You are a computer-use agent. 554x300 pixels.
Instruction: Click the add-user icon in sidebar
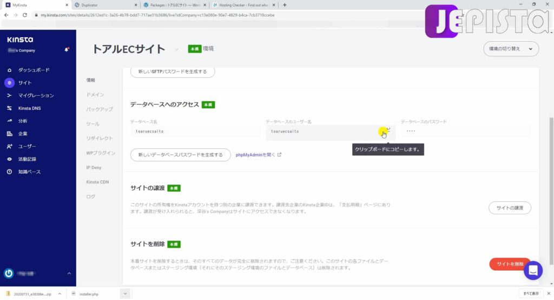pos(10,146)
